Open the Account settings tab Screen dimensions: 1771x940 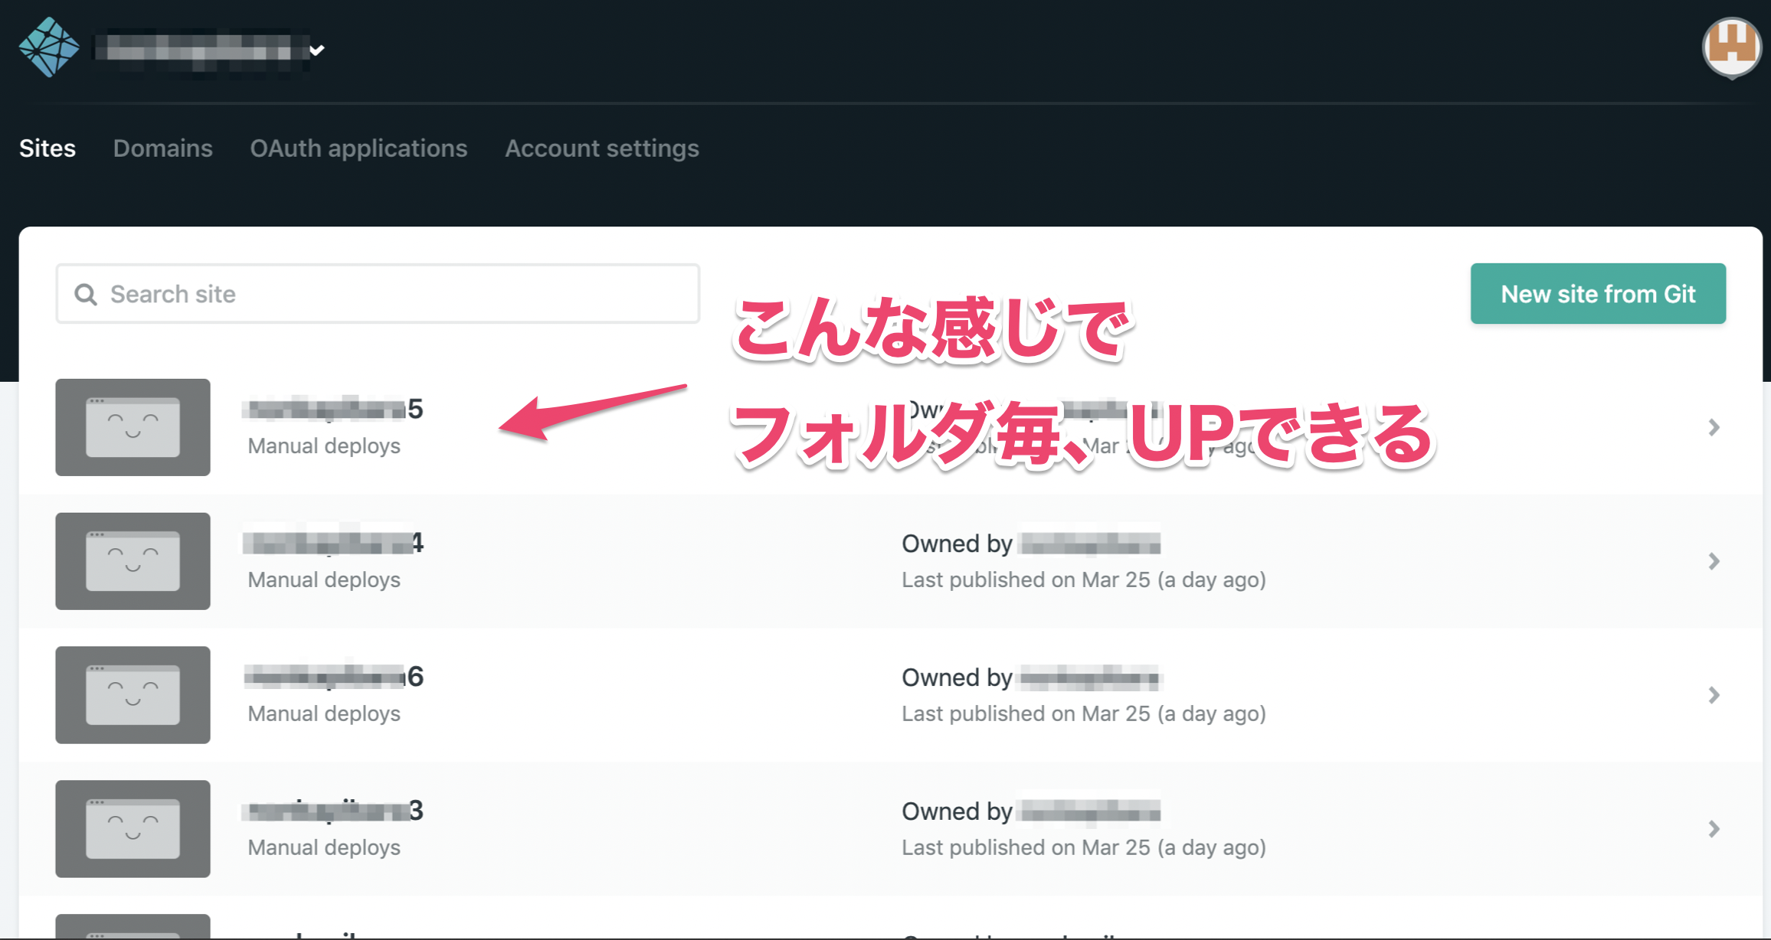coord(601,149)
